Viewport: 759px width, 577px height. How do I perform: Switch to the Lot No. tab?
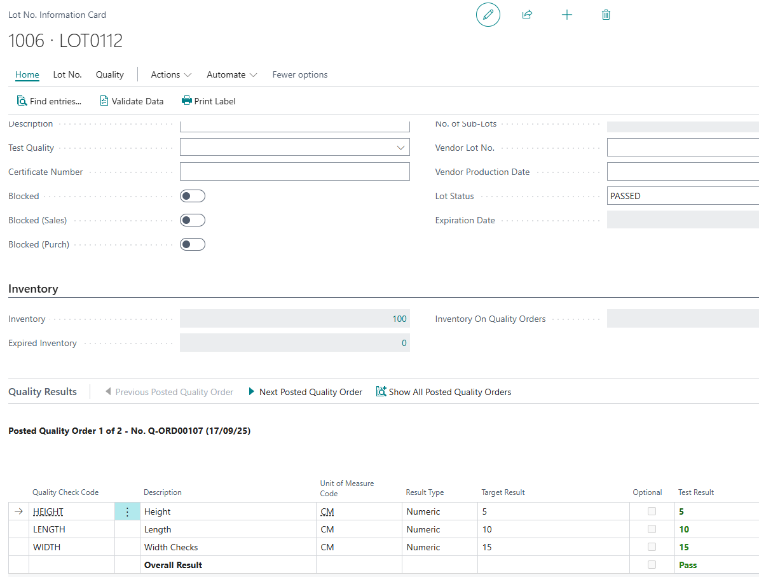pyautogui.click(x=67, y=74)
